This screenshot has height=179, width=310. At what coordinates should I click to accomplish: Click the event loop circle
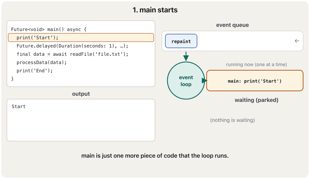click(x=186, y=81)
